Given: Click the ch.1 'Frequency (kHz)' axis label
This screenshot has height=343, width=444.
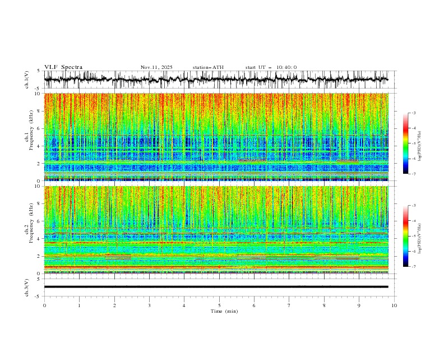Looking at the screenshot, I should [x=31, y=131].
